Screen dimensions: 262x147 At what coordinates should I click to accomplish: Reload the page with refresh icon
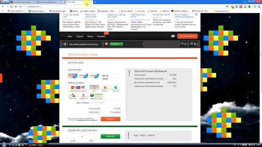click(11, 7)
